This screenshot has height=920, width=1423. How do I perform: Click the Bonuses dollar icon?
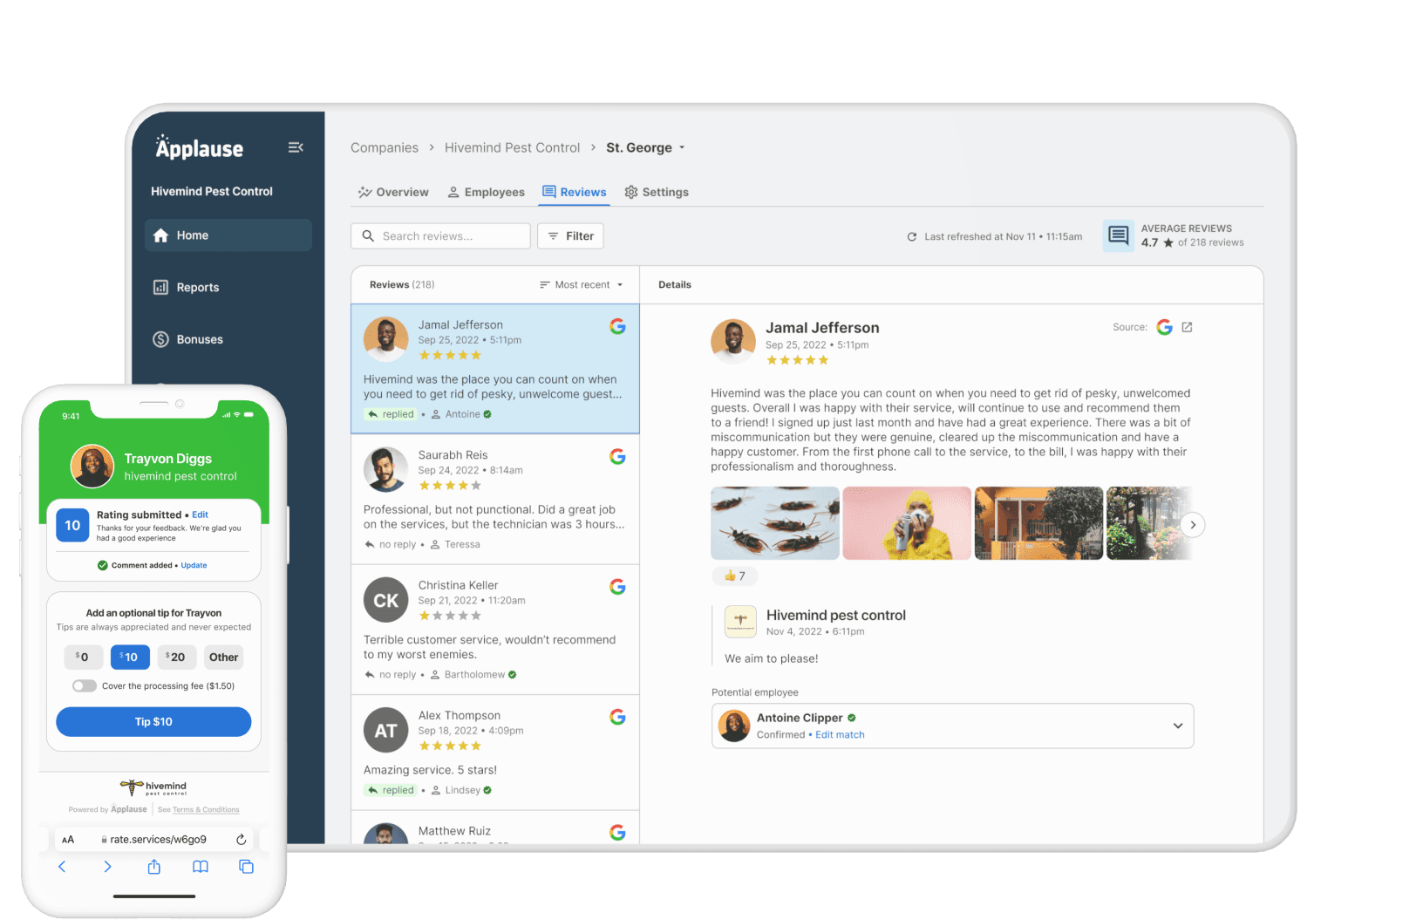point(160,339)
